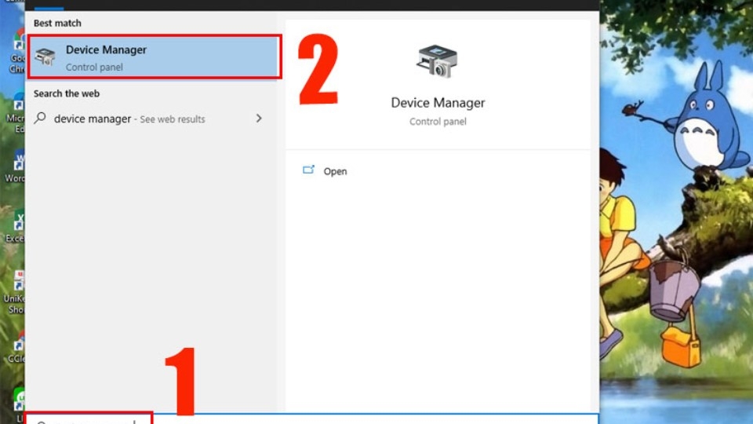The width and height of the screenshot is (753, 424).
Task: Open Excel desktop shortcut
Action: click(x=16, y=226)
